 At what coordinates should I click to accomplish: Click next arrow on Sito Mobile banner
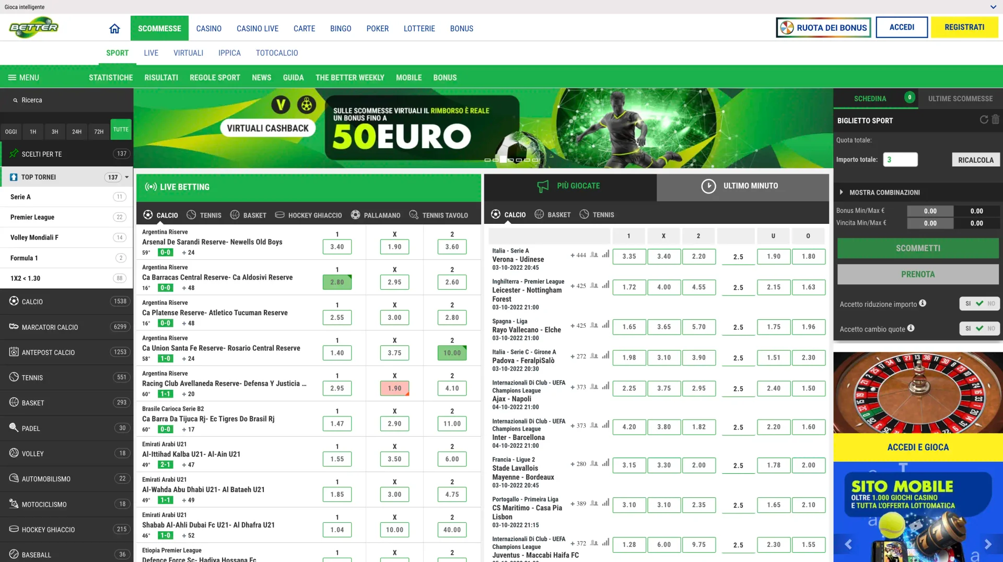point(988,544)
